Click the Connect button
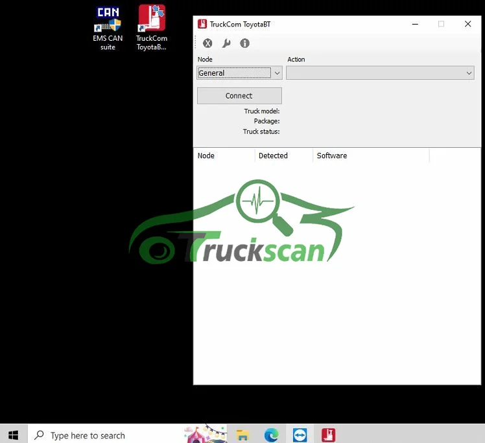 [x=239, y=96]
